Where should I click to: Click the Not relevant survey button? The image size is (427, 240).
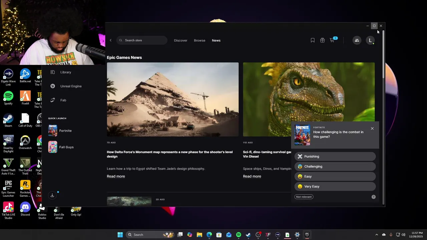point(304,197)
